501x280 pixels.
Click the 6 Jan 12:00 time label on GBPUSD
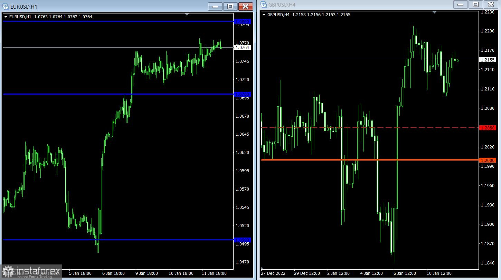pyautogui.click(x=405, y=273)
